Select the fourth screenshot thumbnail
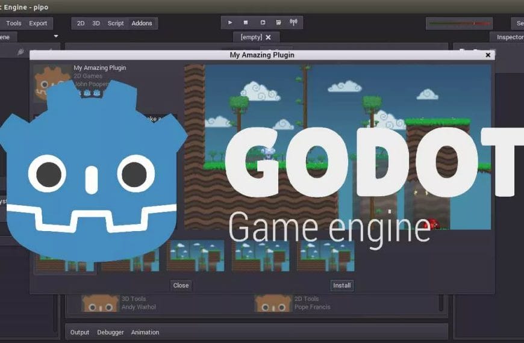524x343 pixels. 261,256
